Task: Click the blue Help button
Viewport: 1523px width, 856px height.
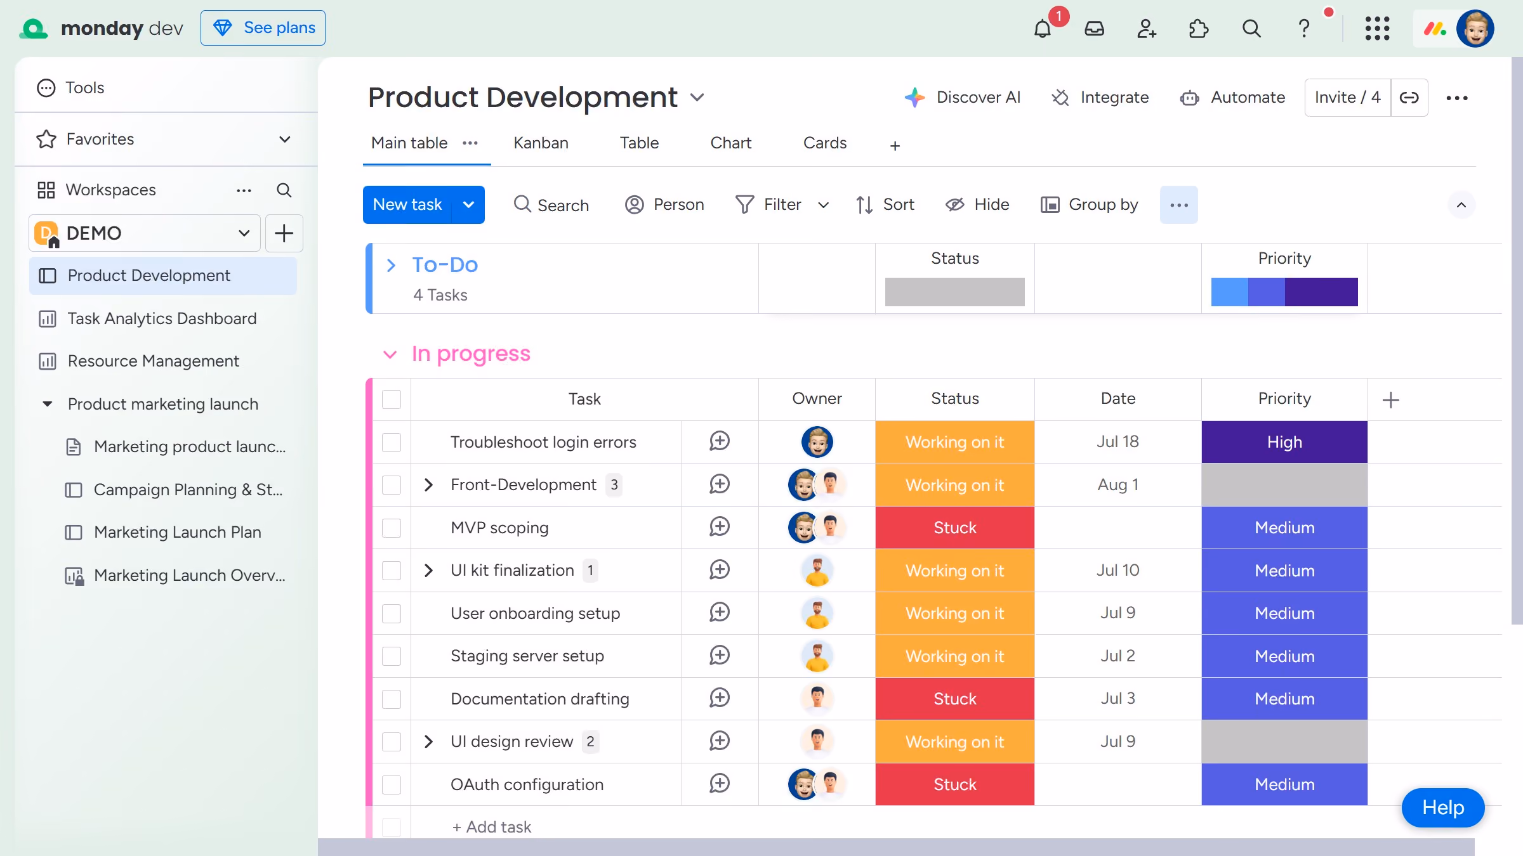Action: tap(1443, 807)
